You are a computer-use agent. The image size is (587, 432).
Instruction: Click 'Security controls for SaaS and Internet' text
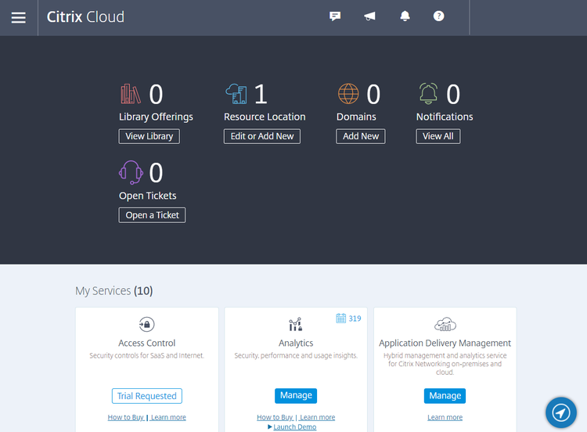click(x=147, y=355)
